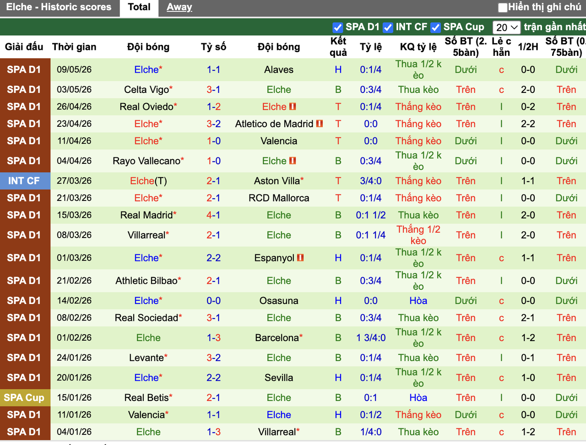586x445 pixels.
Task: Click the date 21/02/26
Action: (74, 281)
